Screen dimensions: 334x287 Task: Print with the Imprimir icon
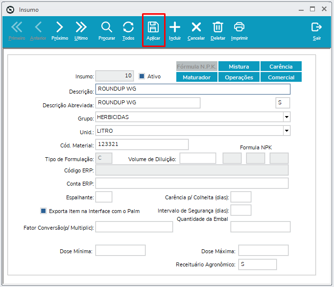coord(239,27)
